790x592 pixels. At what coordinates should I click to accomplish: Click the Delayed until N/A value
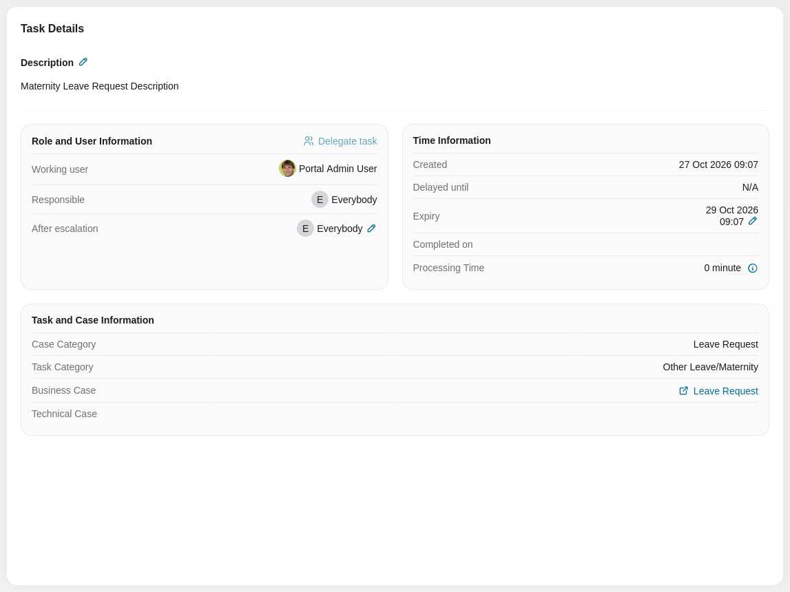click(750, 187)
